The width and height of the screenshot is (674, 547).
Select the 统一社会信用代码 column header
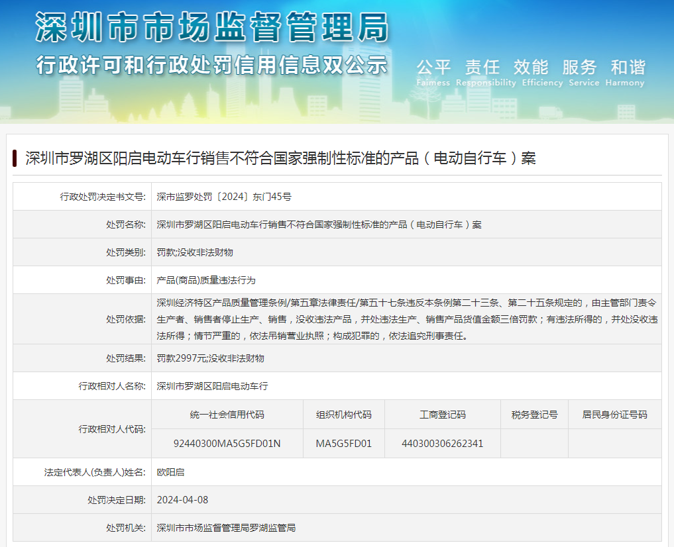(x=227, y=414)
